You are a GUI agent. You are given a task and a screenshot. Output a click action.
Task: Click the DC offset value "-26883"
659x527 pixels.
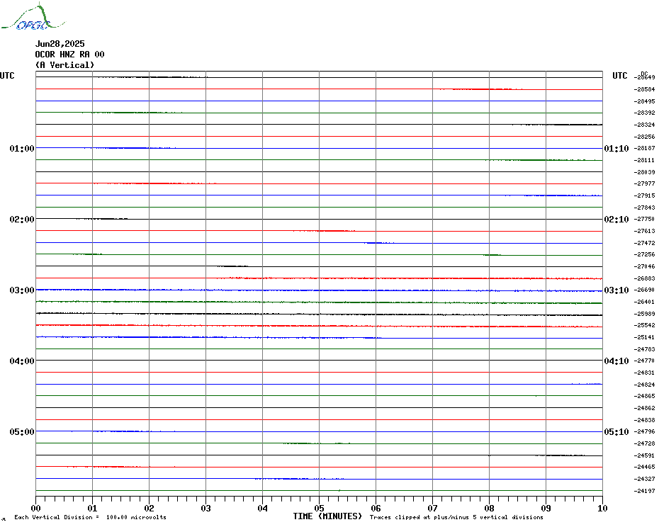(645, 278)
